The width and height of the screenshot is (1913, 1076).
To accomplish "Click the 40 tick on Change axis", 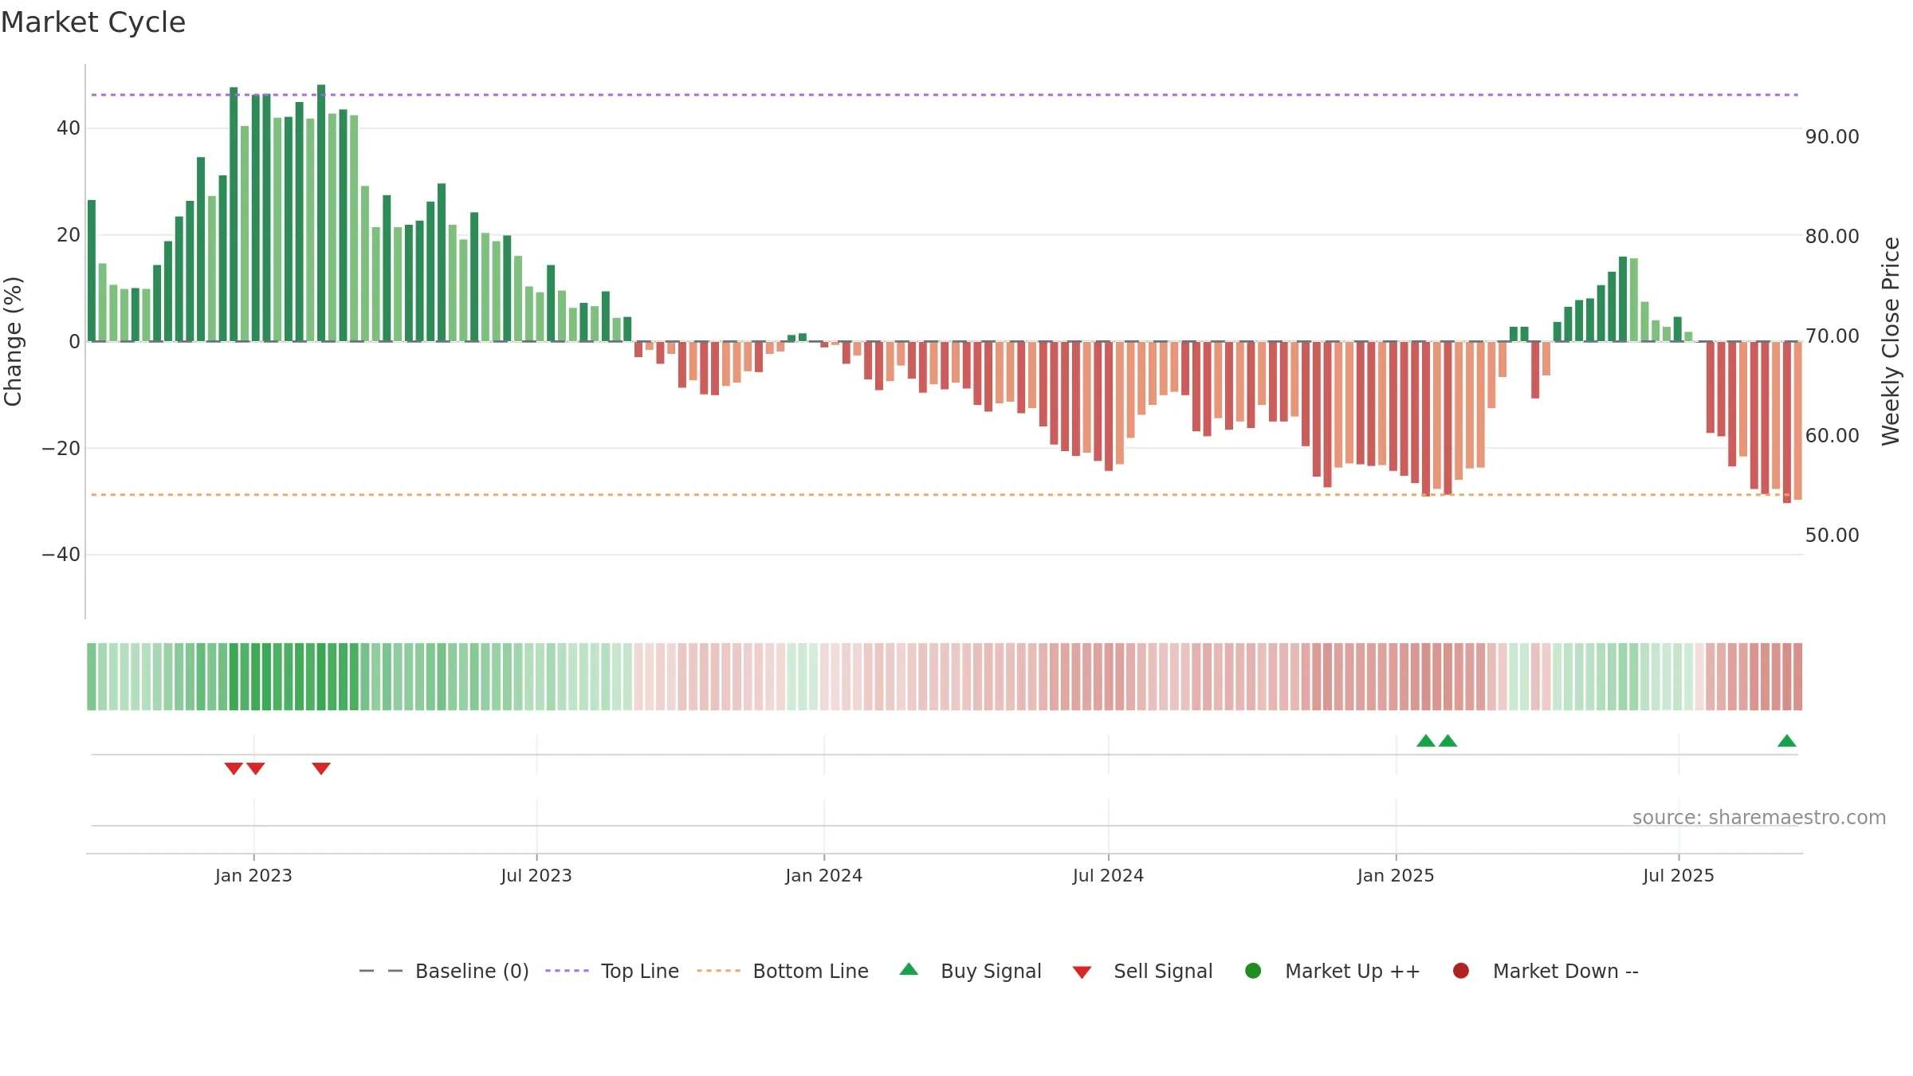I will (69, 128).
